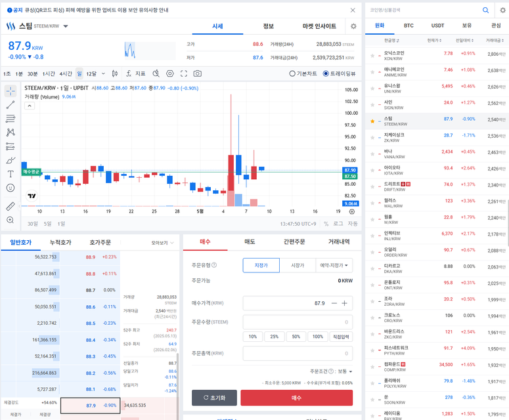The image size is (509, 420).
Task: Favorite the 스팀 STEEM/KRW star
Action: pyautogui.click(x=372, y=121)
